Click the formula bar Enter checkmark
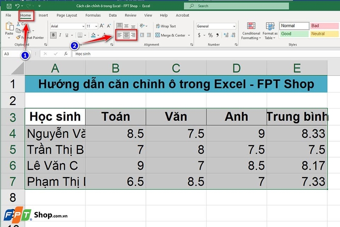 click(x=56, y=54)
